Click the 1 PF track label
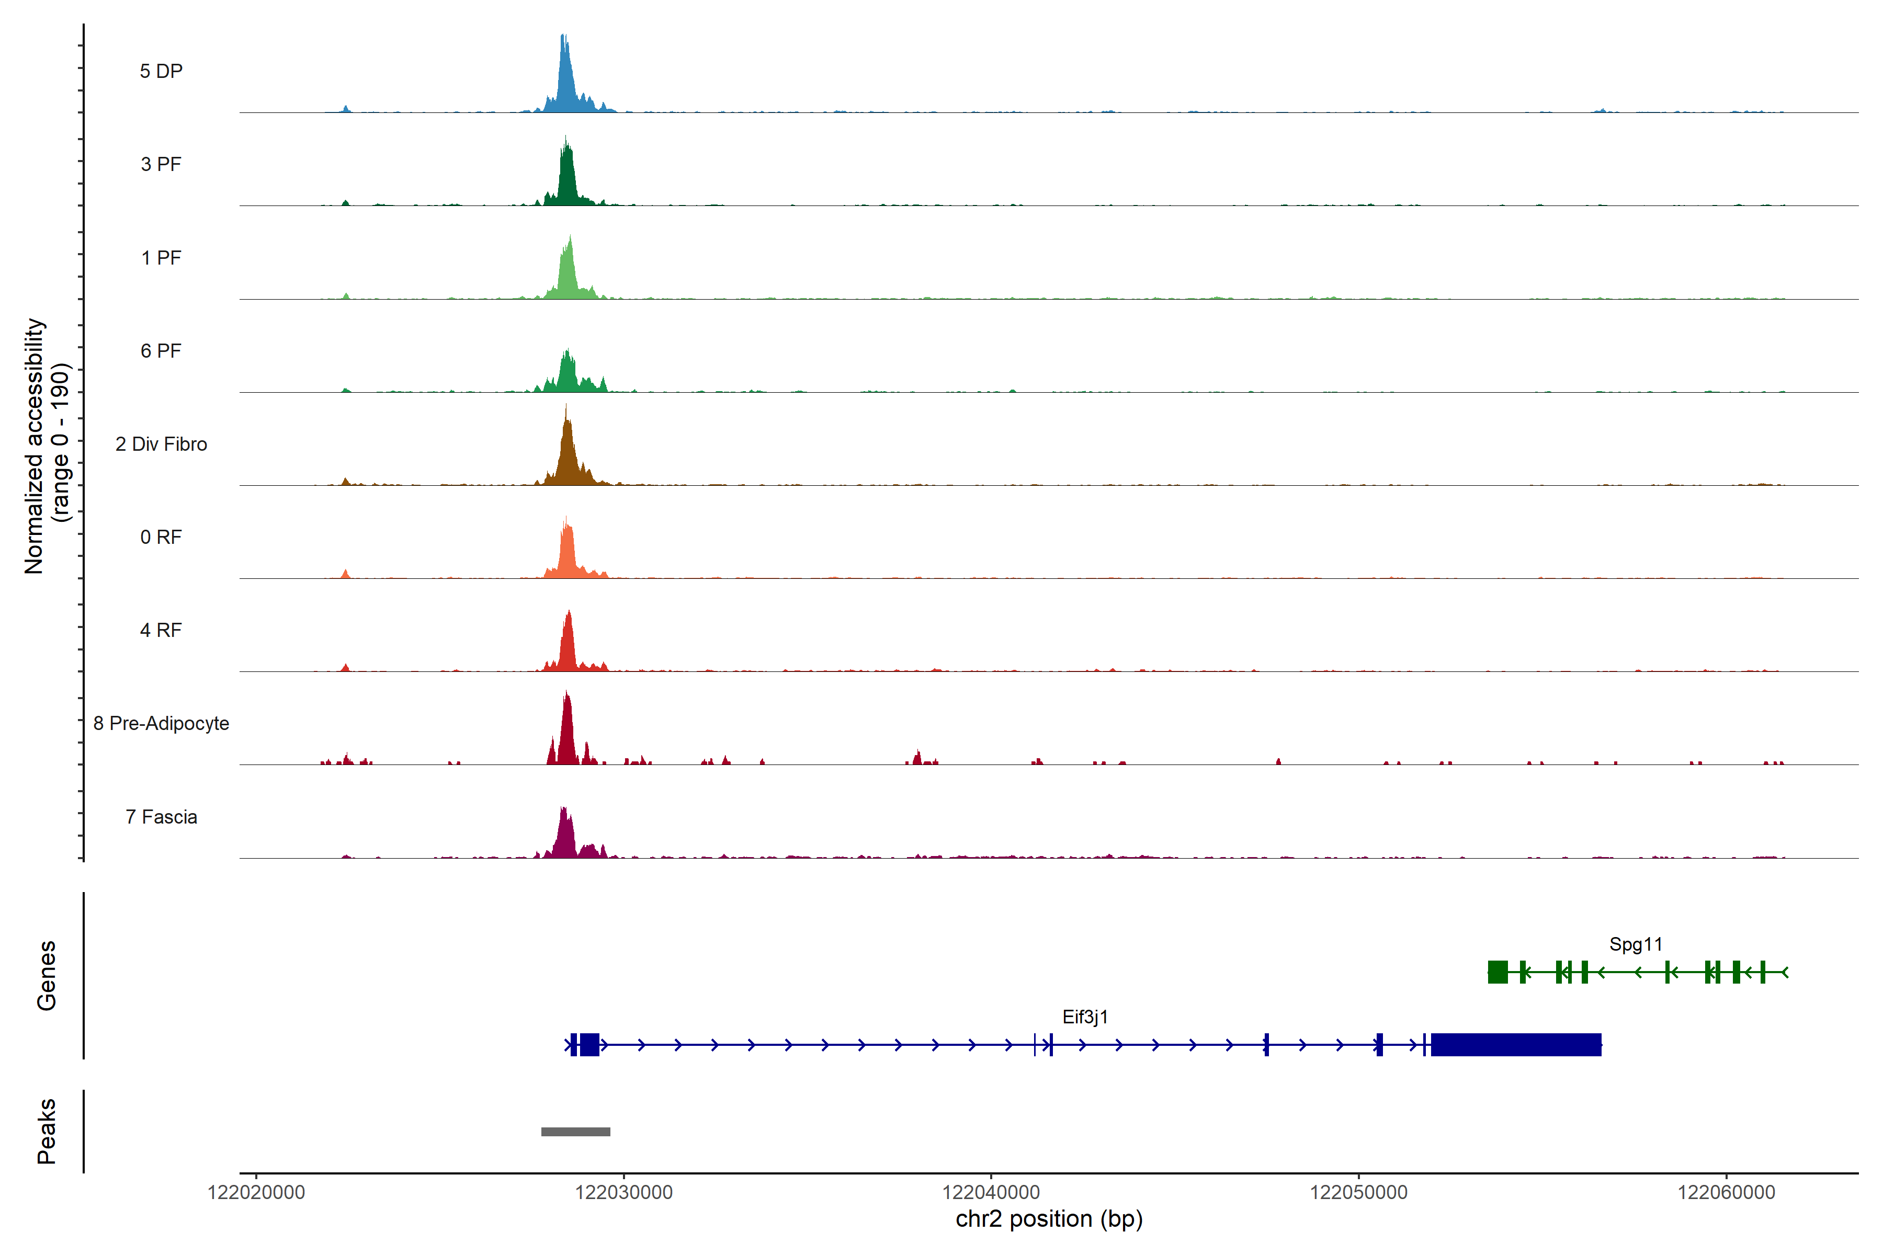The height and width of the screenshot is (1255, 1883). click(x=161, y=258)
